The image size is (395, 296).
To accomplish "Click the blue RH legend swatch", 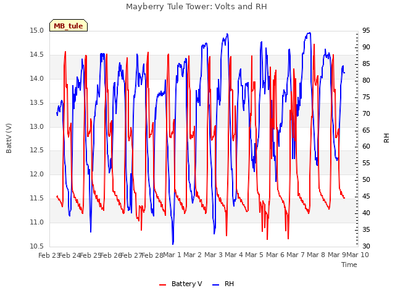I will click(216, 284).
